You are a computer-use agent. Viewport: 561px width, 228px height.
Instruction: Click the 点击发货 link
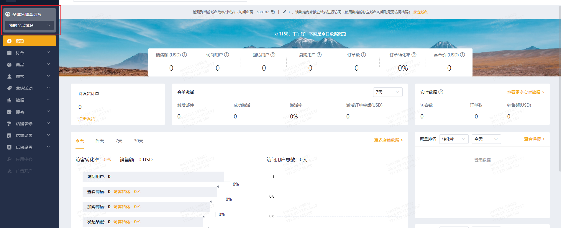click(x=87, y=119)
